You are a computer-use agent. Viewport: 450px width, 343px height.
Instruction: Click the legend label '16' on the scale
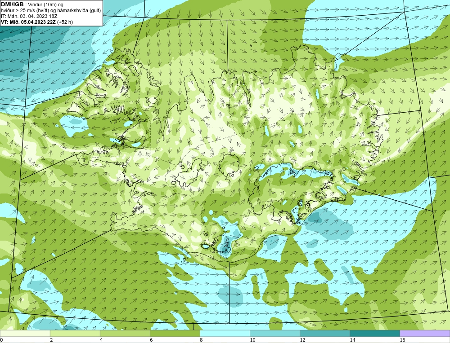pyautogui.click(x=402, y=340)
